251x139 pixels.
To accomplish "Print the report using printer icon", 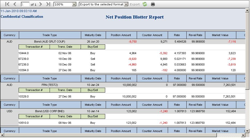I will [x=153, y=4].
